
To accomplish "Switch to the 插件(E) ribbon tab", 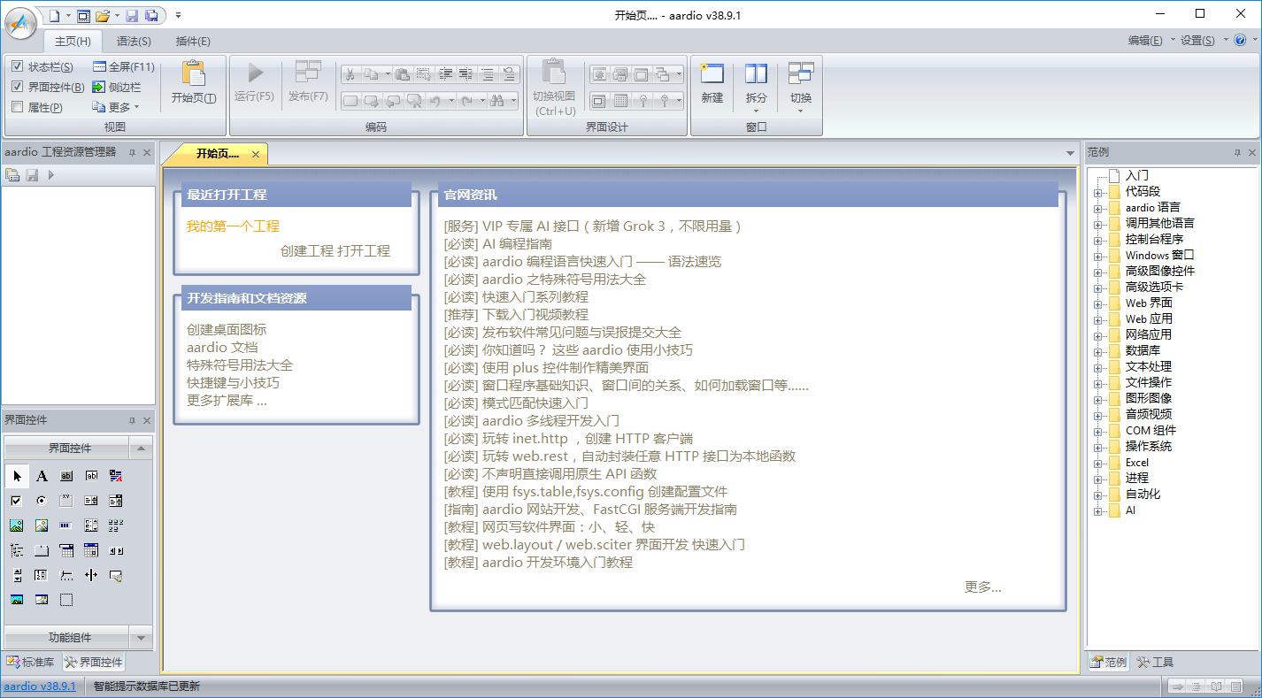I will click(193, 41).
